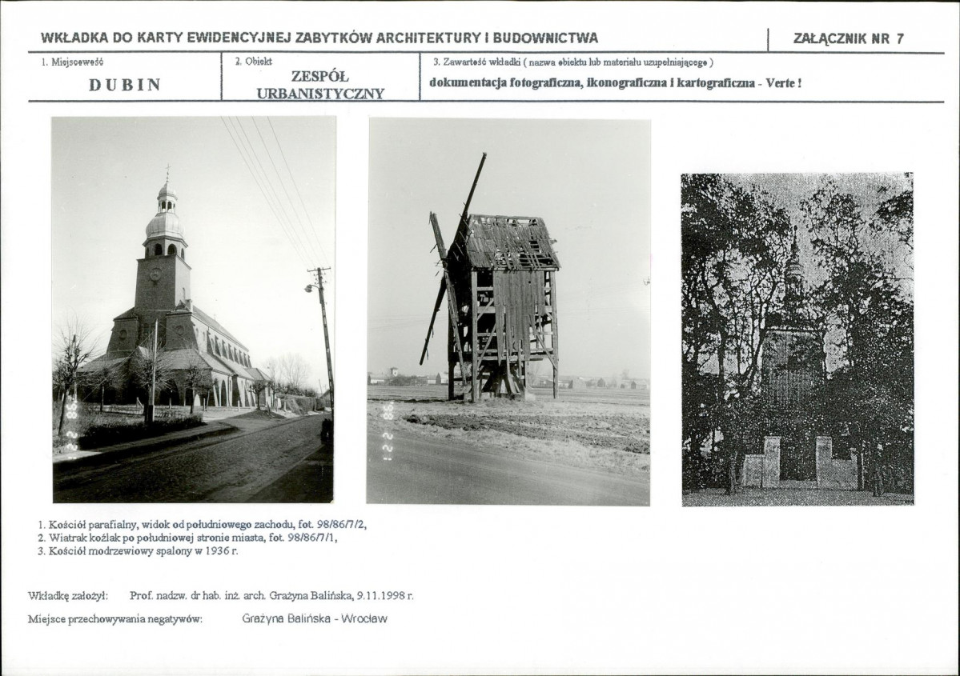Select the 'Wkładkę założył:' label
This screenshot has height=676, width=960.
click(68, 595)
